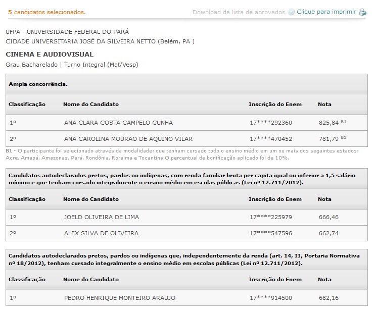The image size is (376, 314).
Task: Click 'Nota' column header in Ampla concorrência table
Action: 324,104
